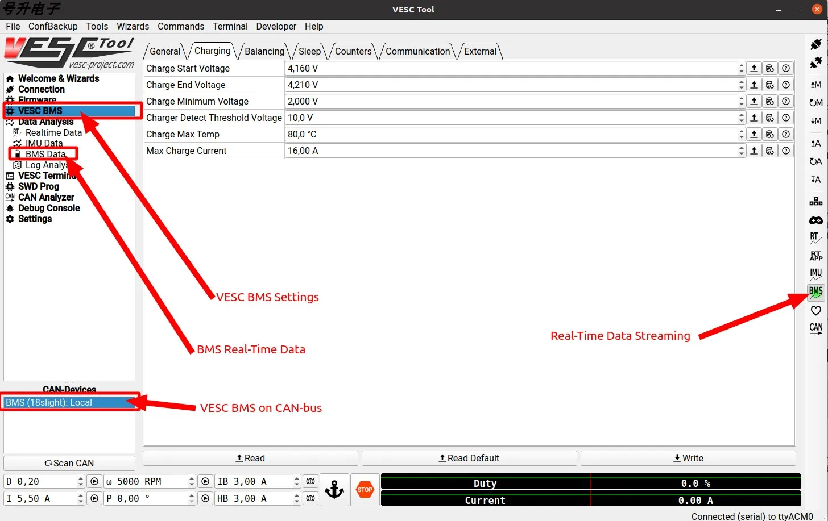Toggle keyboard control gamepad icon
828x521 pixels.
816,220
